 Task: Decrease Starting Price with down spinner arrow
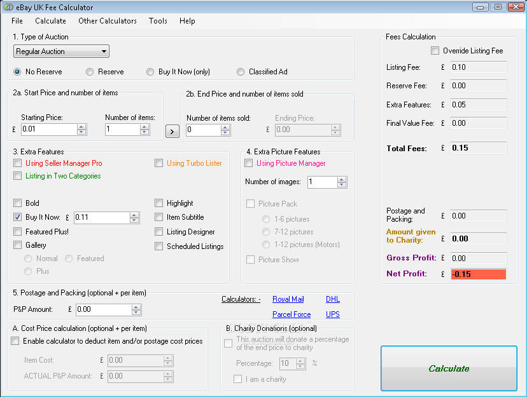pyautogui.click(x=81, y=132)
